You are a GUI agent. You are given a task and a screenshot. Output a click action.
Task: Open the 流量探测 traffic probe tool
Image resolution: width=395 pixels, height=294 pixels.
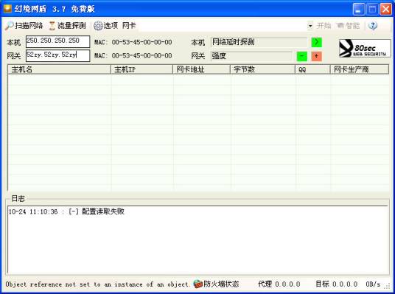click(x=67, y=26)
